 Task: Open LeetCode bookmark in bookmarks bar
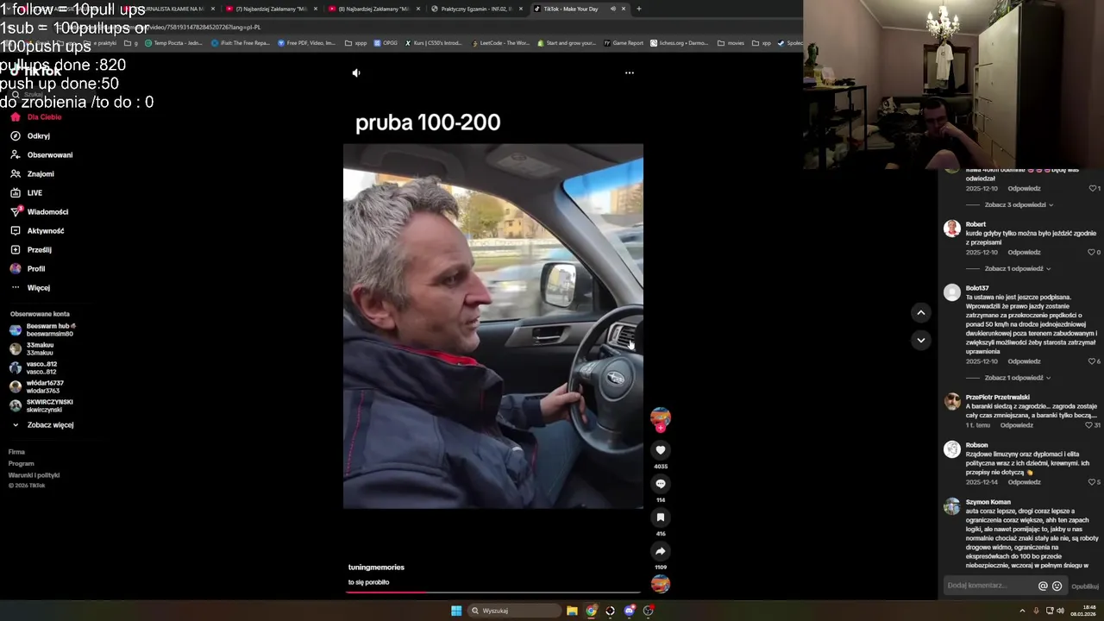(500, 43)
